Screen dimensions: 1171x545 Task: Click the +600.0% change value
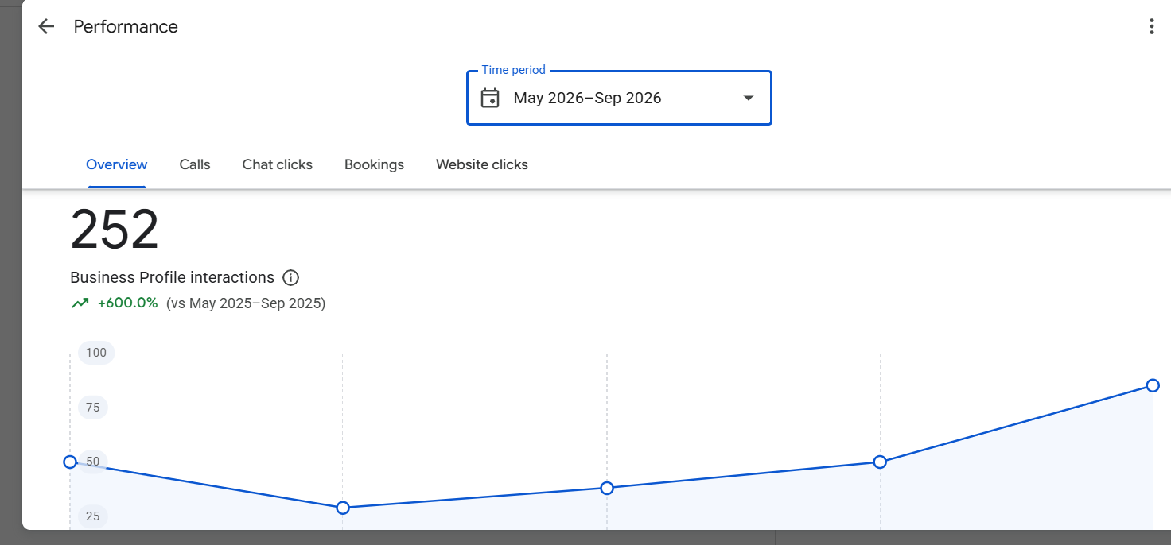tap(127, 303)
